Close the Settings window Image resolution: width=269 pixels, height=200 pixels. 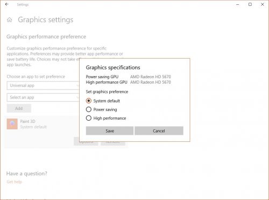(263, 4)
